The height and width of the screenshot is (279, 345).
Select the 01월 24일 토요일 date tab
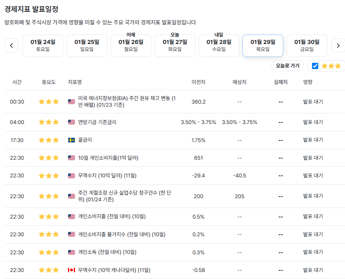pyautogui.click(x=43, y=46)
